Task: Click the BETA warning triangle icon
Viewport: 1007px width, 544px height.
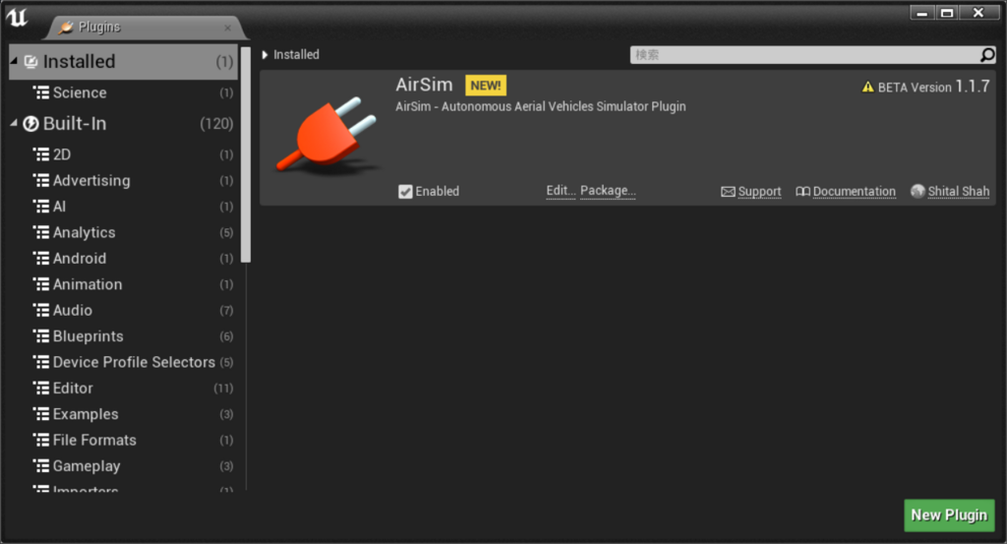Action: pyautogui.click(x=867, y=87)
